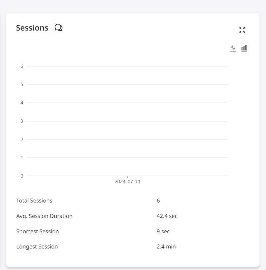Click the y-axis label 0
Viewport: 266px width, 270px height.
click(22, 176)
